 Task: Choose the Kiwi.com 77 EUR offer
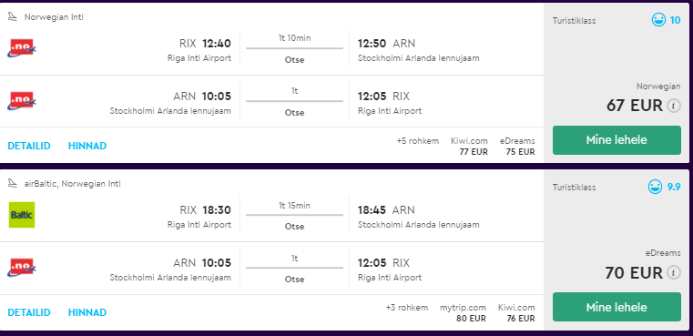[x=469, y=147]
